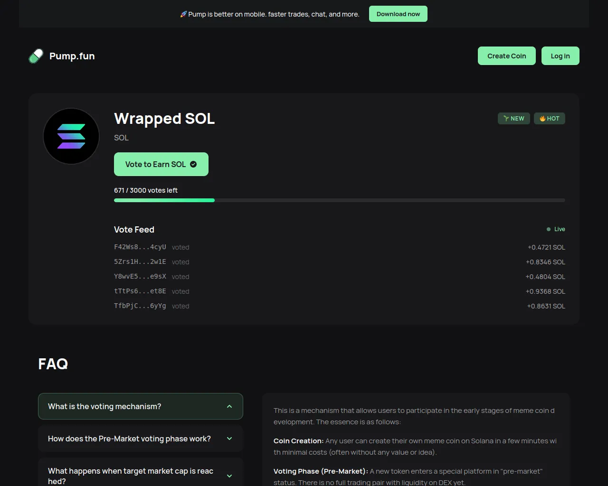Click the '671 / 3000 votes left' counter
The height and width of the screenshot is (486, 608).
tap(146, 190)
